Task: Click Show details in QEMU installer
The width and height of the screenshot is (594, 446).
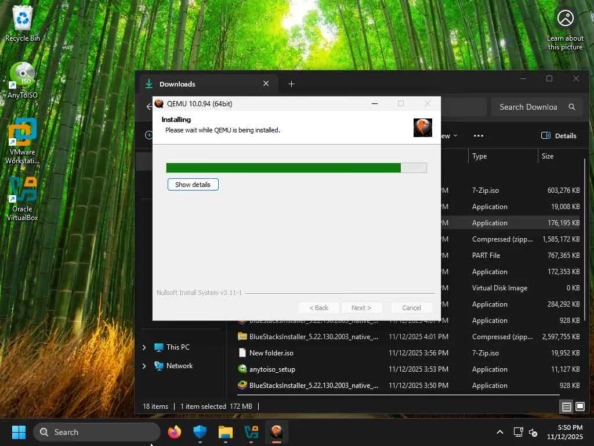Action: click(193, 185)
